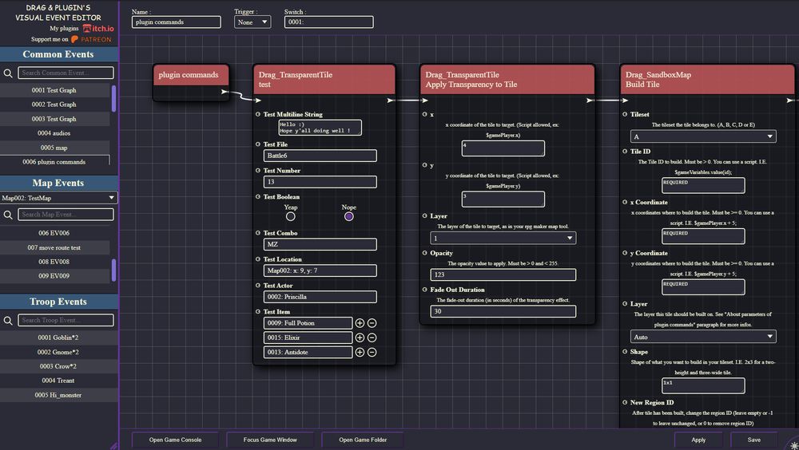Click the Test Combo parameter pin

tap(258, 233)
